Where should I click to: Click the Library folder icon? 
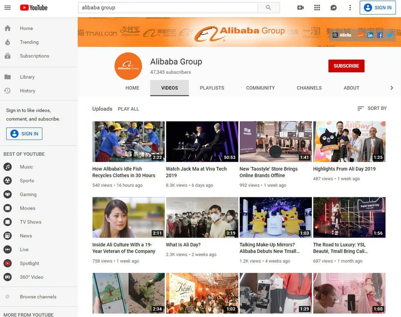point(8,77)
